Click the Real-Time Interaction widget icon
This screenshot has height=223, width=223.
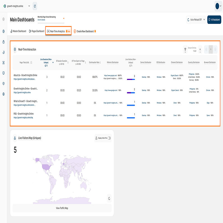click(15, 49)
